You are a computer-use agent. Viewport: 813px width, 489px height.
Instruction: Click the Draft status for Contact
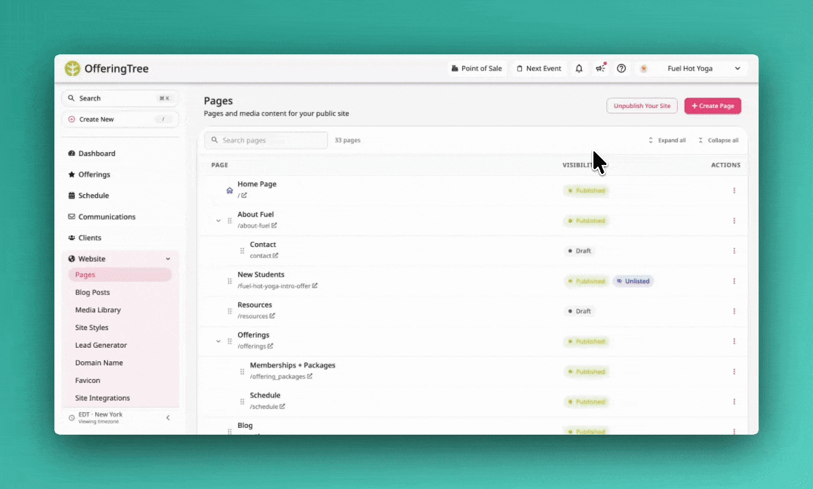579,251
